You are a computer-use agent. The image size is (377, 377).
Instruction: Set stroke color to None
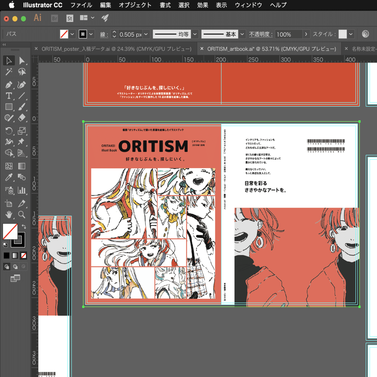click(23, 255)
